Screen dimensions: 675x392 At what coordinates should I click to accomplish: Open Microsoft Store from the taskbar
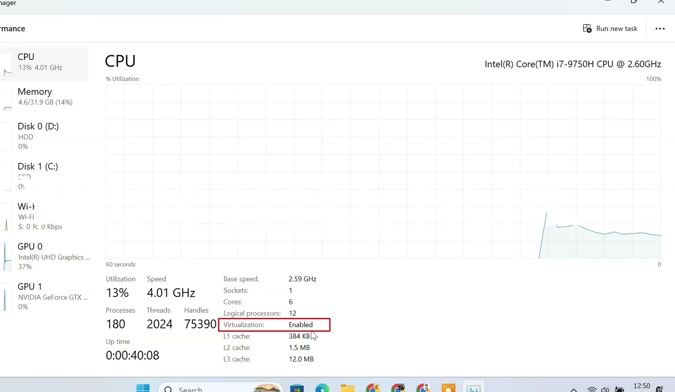point(297,388)
